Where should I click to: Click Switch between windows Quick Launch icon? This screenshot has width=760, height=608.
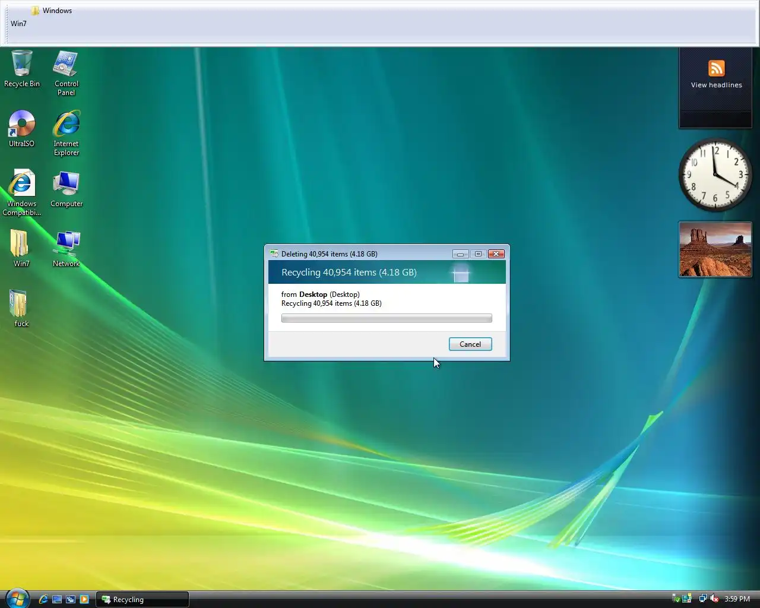71,599
